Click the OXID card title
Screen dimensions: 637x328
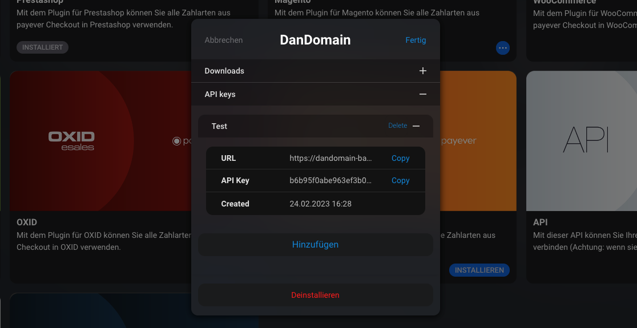pos(27,222)
